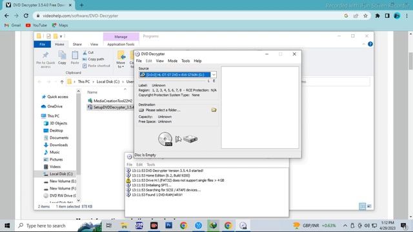This screenshot has height=232, width=413.
Task: Click Edit menu in the log window
Action: click(139, 164)
